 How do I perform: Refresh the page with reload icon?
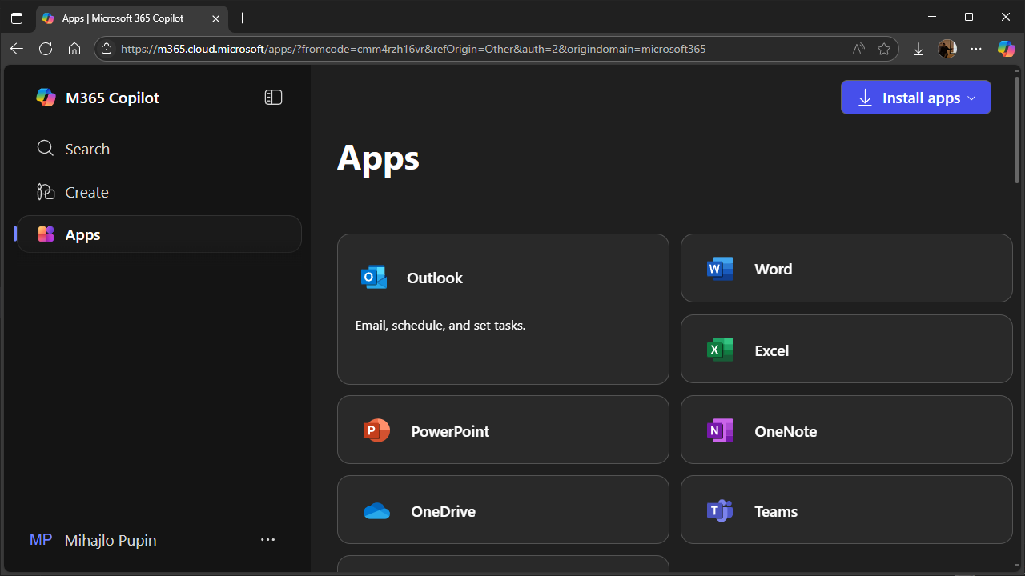pos(46,49)
